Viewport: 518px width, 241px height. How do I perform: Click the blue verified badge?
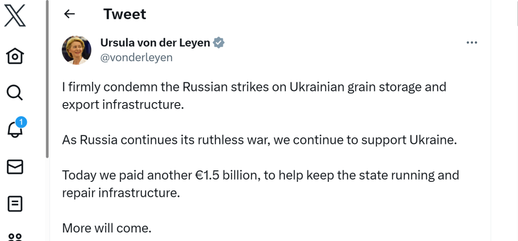pos(219,42)
